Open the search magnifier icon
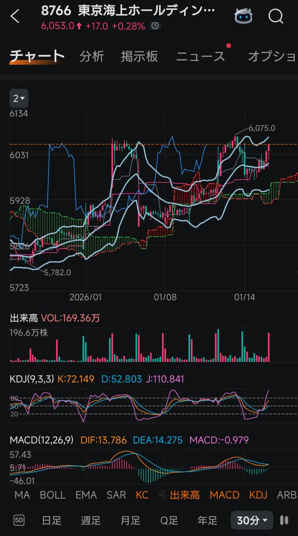298x536 pixels. [276, 17]
